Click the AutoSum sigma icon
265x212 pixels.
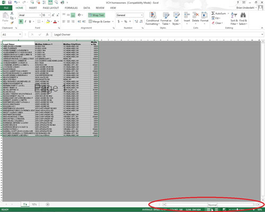coord(213,13)
